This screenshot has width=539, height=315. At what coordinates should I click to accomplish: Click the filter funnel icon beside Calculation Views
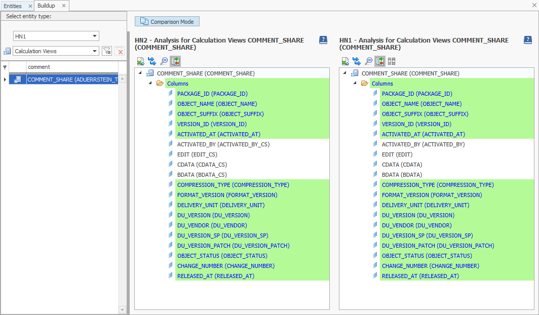[x=107, y=51]
